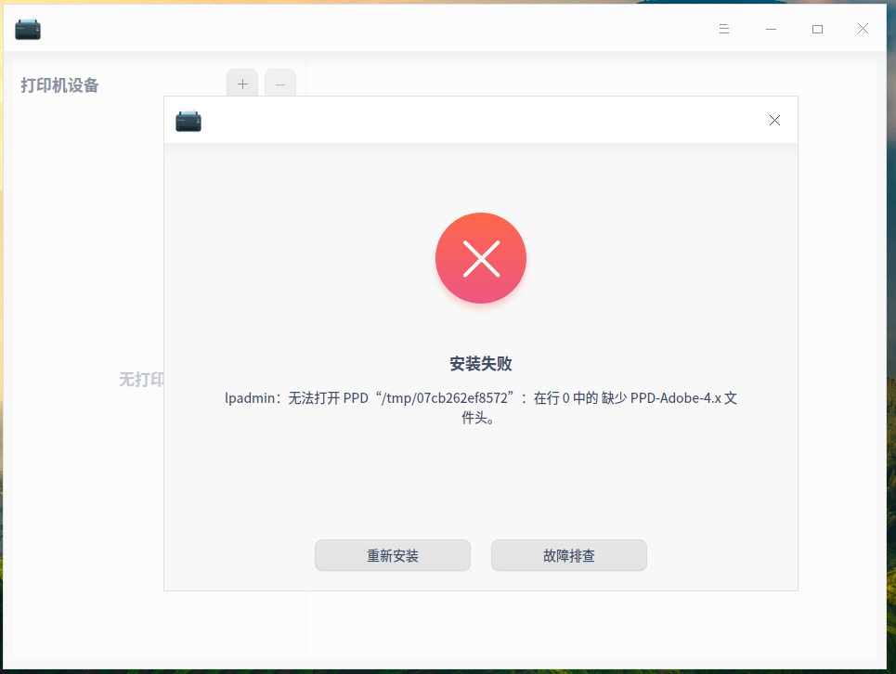Click the printer app icon in main titlebar
Screen dimensions: 896x674
pyautogui.click(x=28, y=29)
